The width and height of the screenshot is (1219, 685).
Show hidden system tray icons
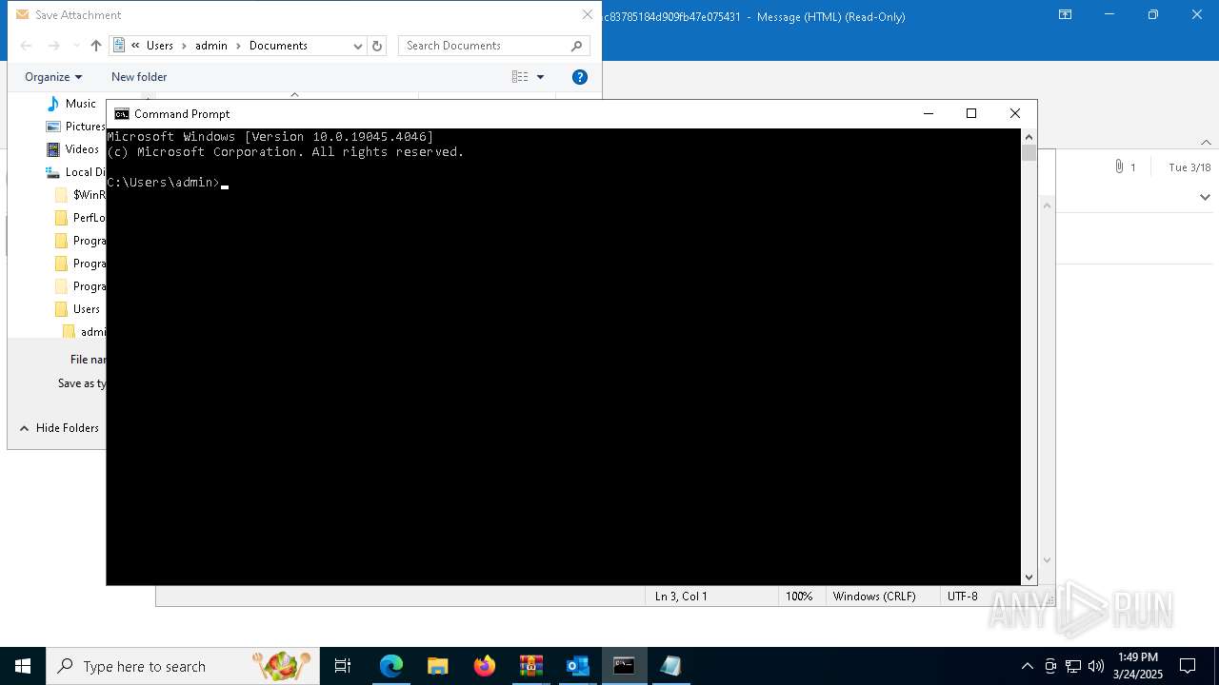point(1027,666)
